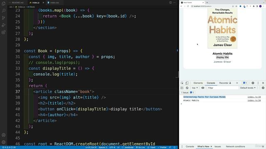Switch to the DevTools Elements tab
This screenshot has width=266, height=149.
click(198, 83)
